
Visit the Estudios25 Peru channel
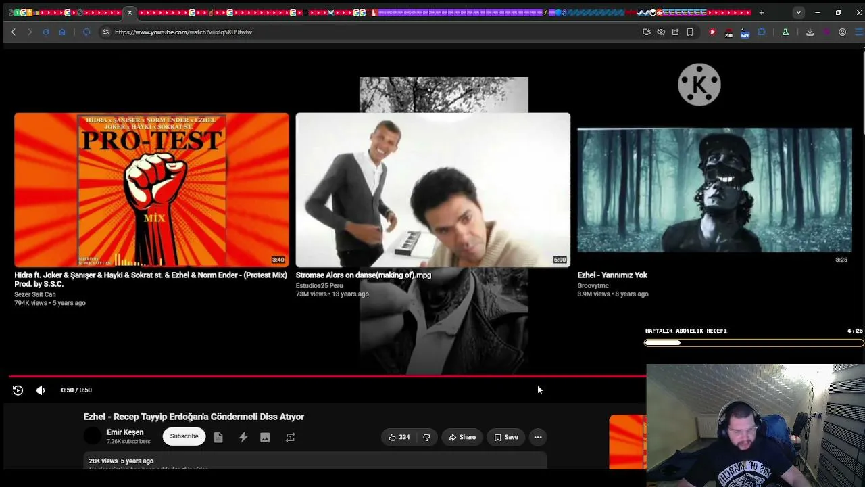coord(319,286)
